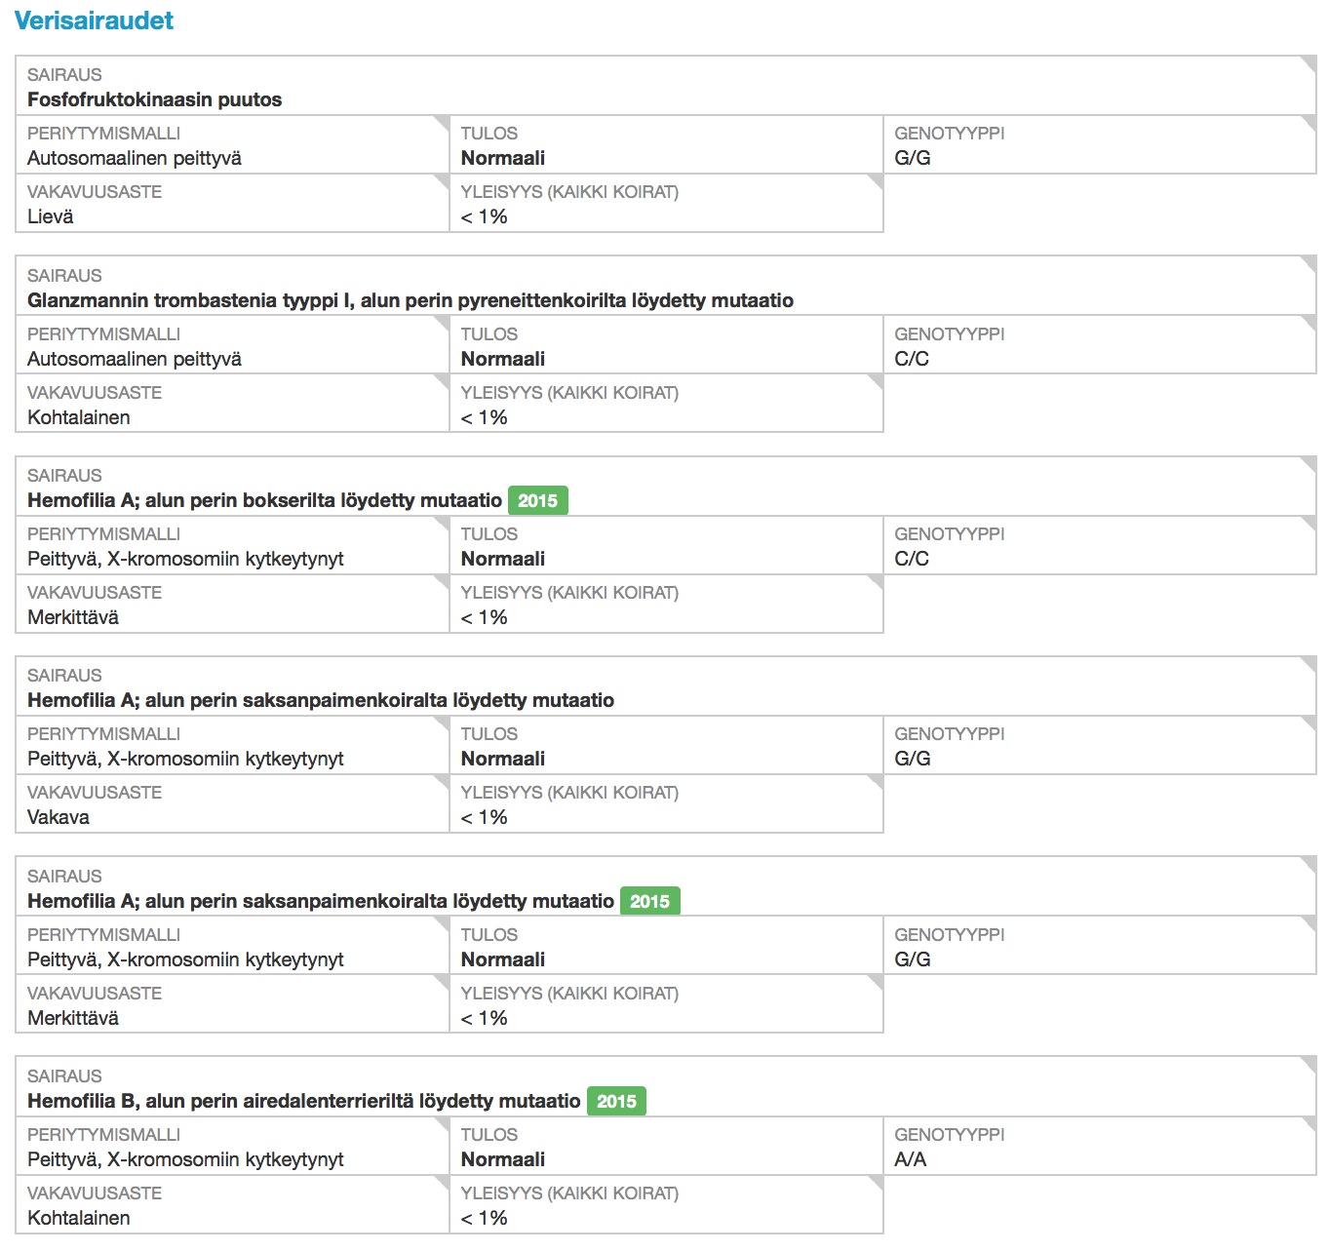Screen dimensions: 1328x1252
Task: Expand Autosomaalinen peittyvä info for Fosfofruktokinaasin puutos
Action: [x=442, y=122]
